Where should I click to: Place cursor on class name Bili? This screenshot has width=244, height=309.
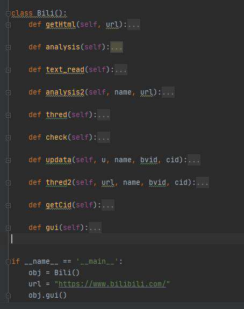46,13
